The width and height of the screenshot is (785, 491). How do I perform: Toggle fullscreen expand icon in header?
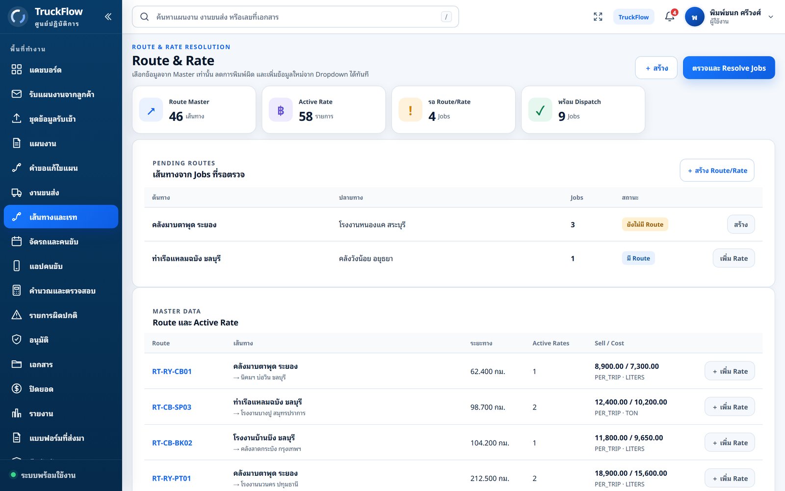coord(598,17)
